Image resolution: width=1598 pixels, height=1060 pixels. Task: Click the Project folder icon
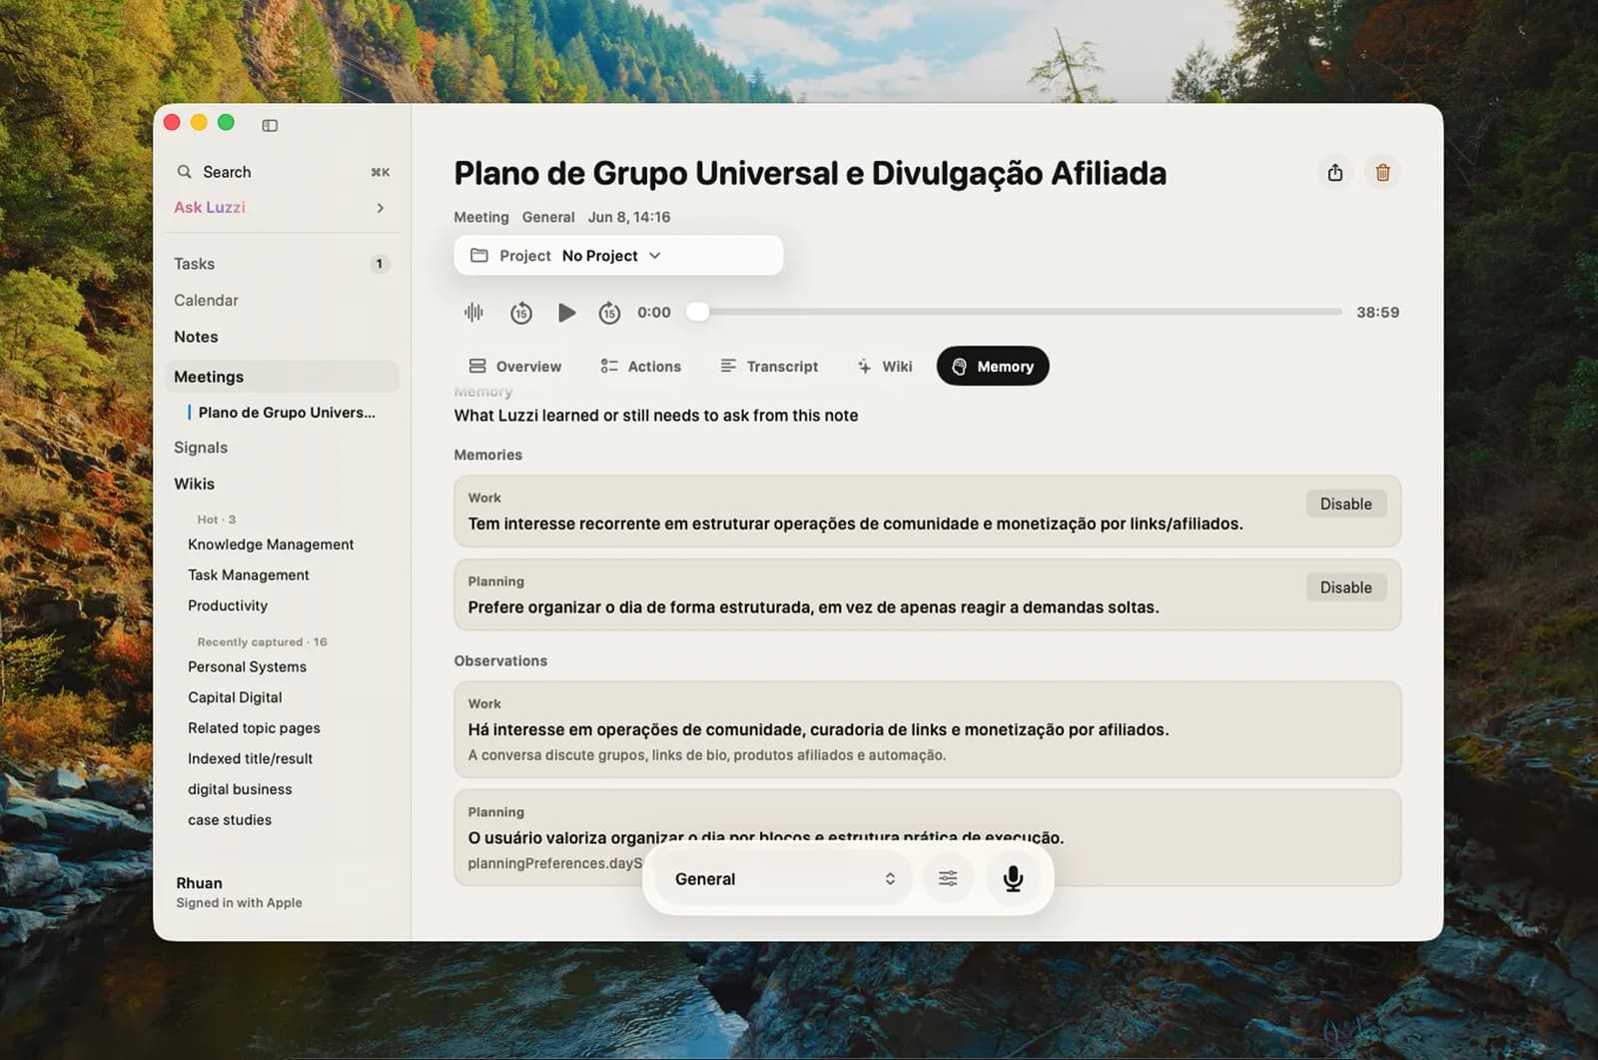(x=479, y=256)
